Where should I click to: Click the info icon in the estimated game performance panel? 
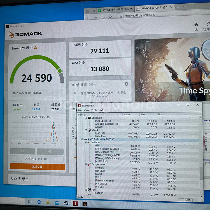(127, 84)
